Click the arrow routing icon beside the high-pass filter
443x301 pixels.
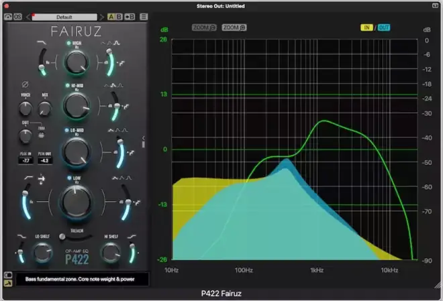(41, 179)
